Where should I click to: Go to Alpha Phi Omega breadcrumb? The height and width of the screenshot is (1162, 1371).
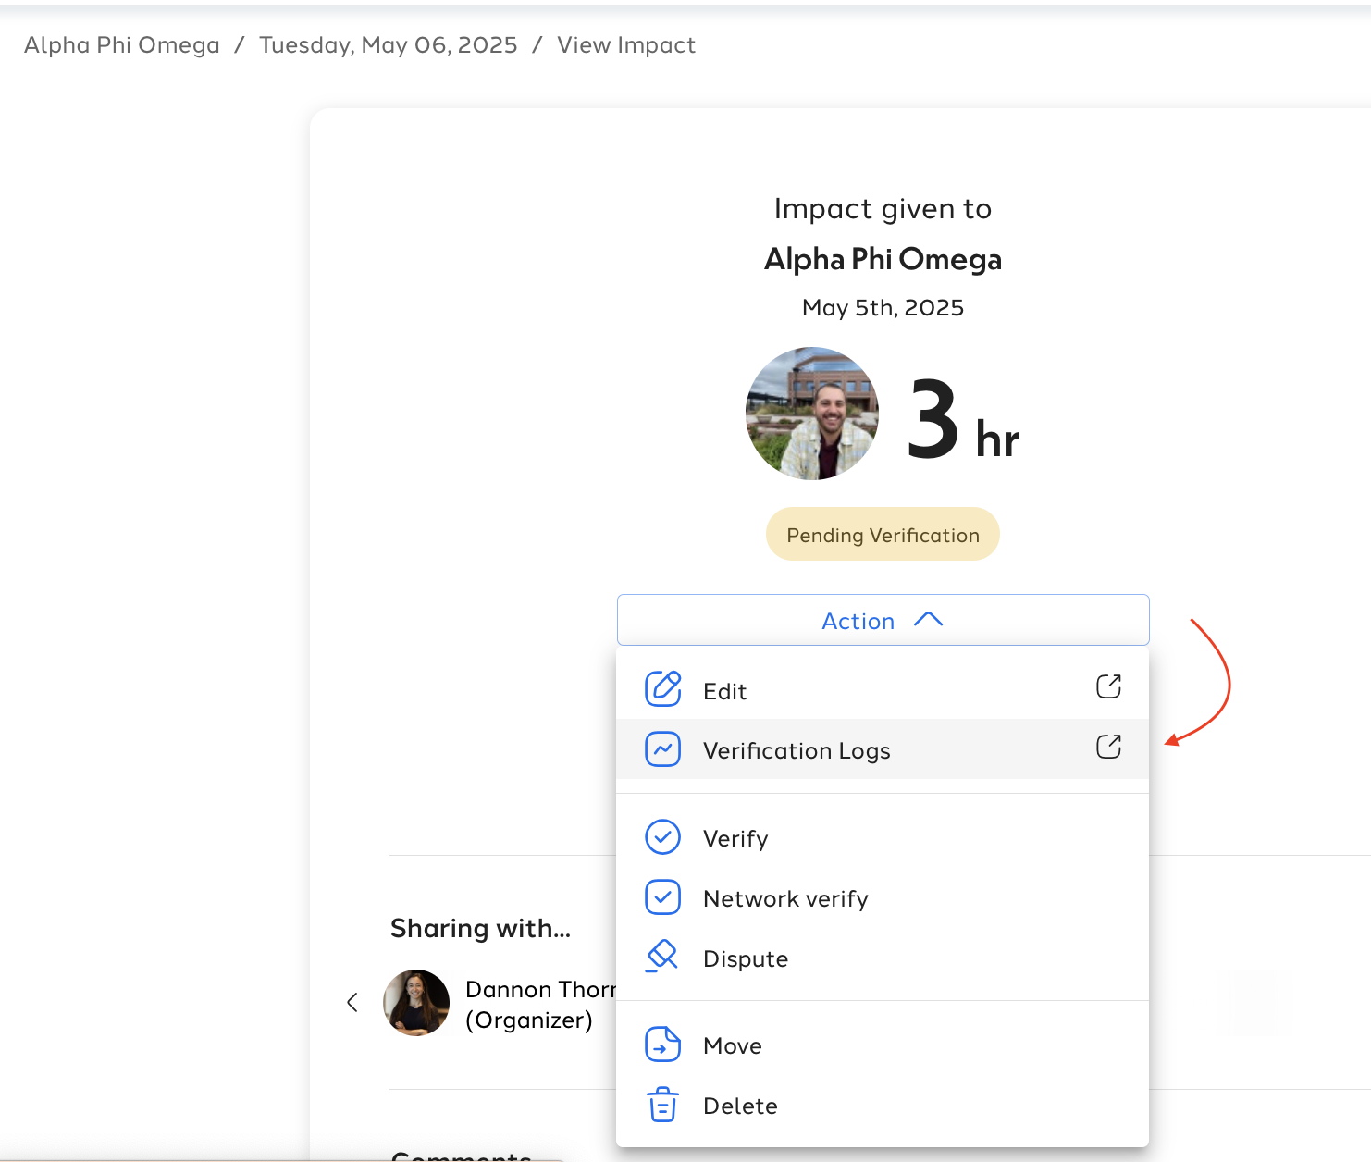click(122, 45)
